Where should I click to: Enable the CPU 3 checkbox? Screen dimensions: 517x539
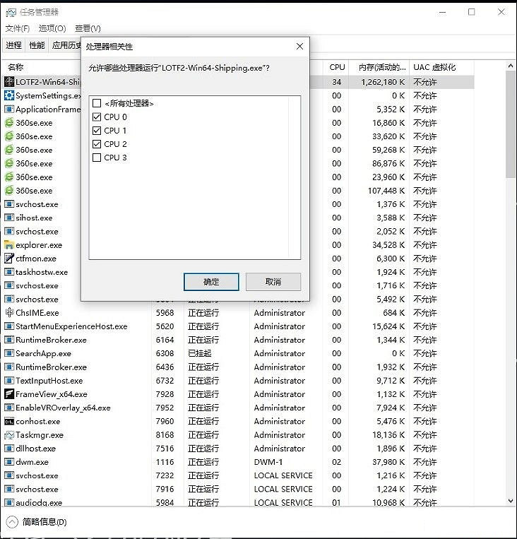click(x=97, y=158)
